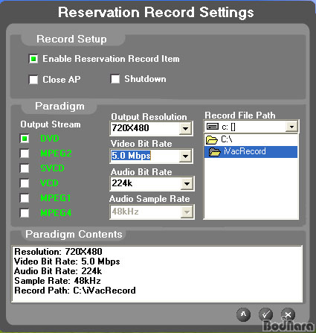Image resolution: width=316 pixels, height=333 pixels.
Task: Click the round up-arrow icon button
Action: (x=243, y=314)
